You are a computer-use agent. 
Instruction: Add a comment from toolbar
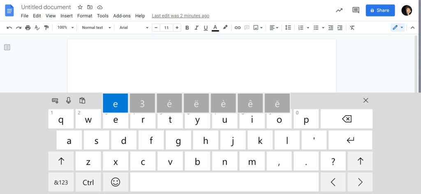[x=247, y=27]
